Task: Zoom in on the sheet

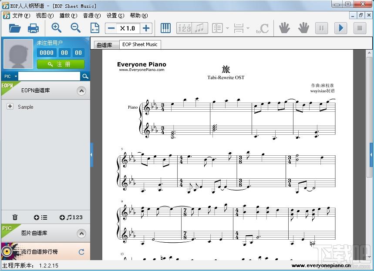Action: [57, 28]
